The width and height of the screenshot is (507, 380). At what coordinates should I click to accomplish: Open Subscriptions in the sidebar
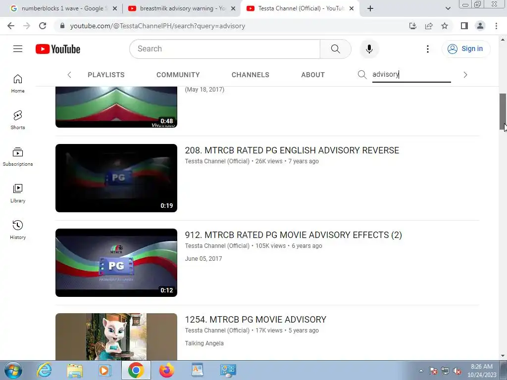tap(18, 157)
